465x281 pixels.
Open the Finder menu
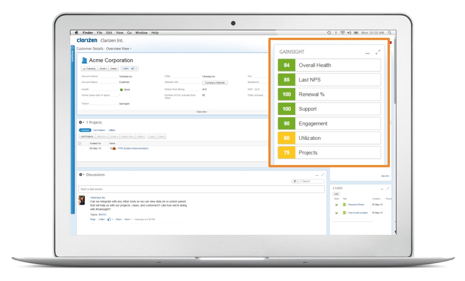[88, 33]
